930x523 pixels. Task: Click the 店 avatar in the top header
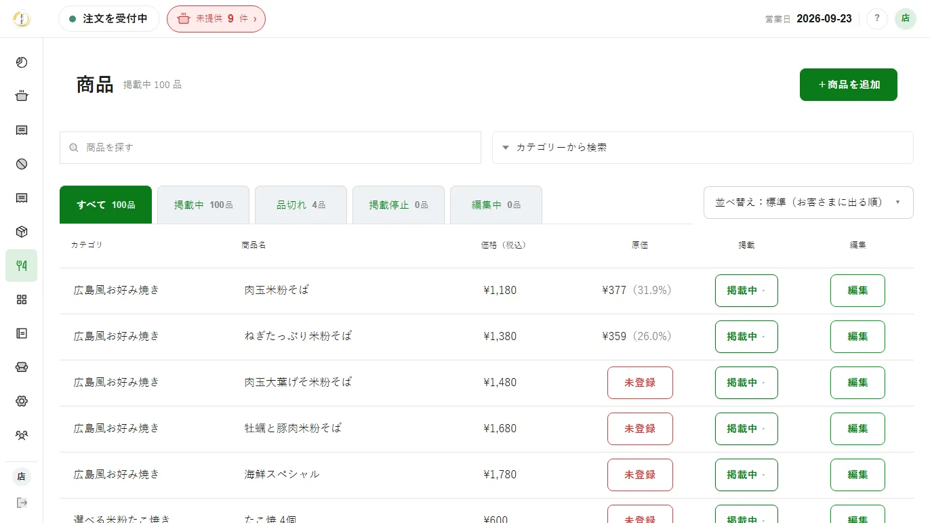click(906, 19)
